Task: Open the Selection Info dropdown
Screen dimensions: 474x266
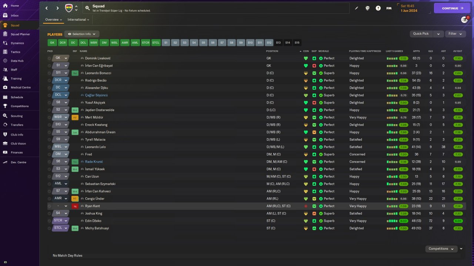Action: point(82,34)
